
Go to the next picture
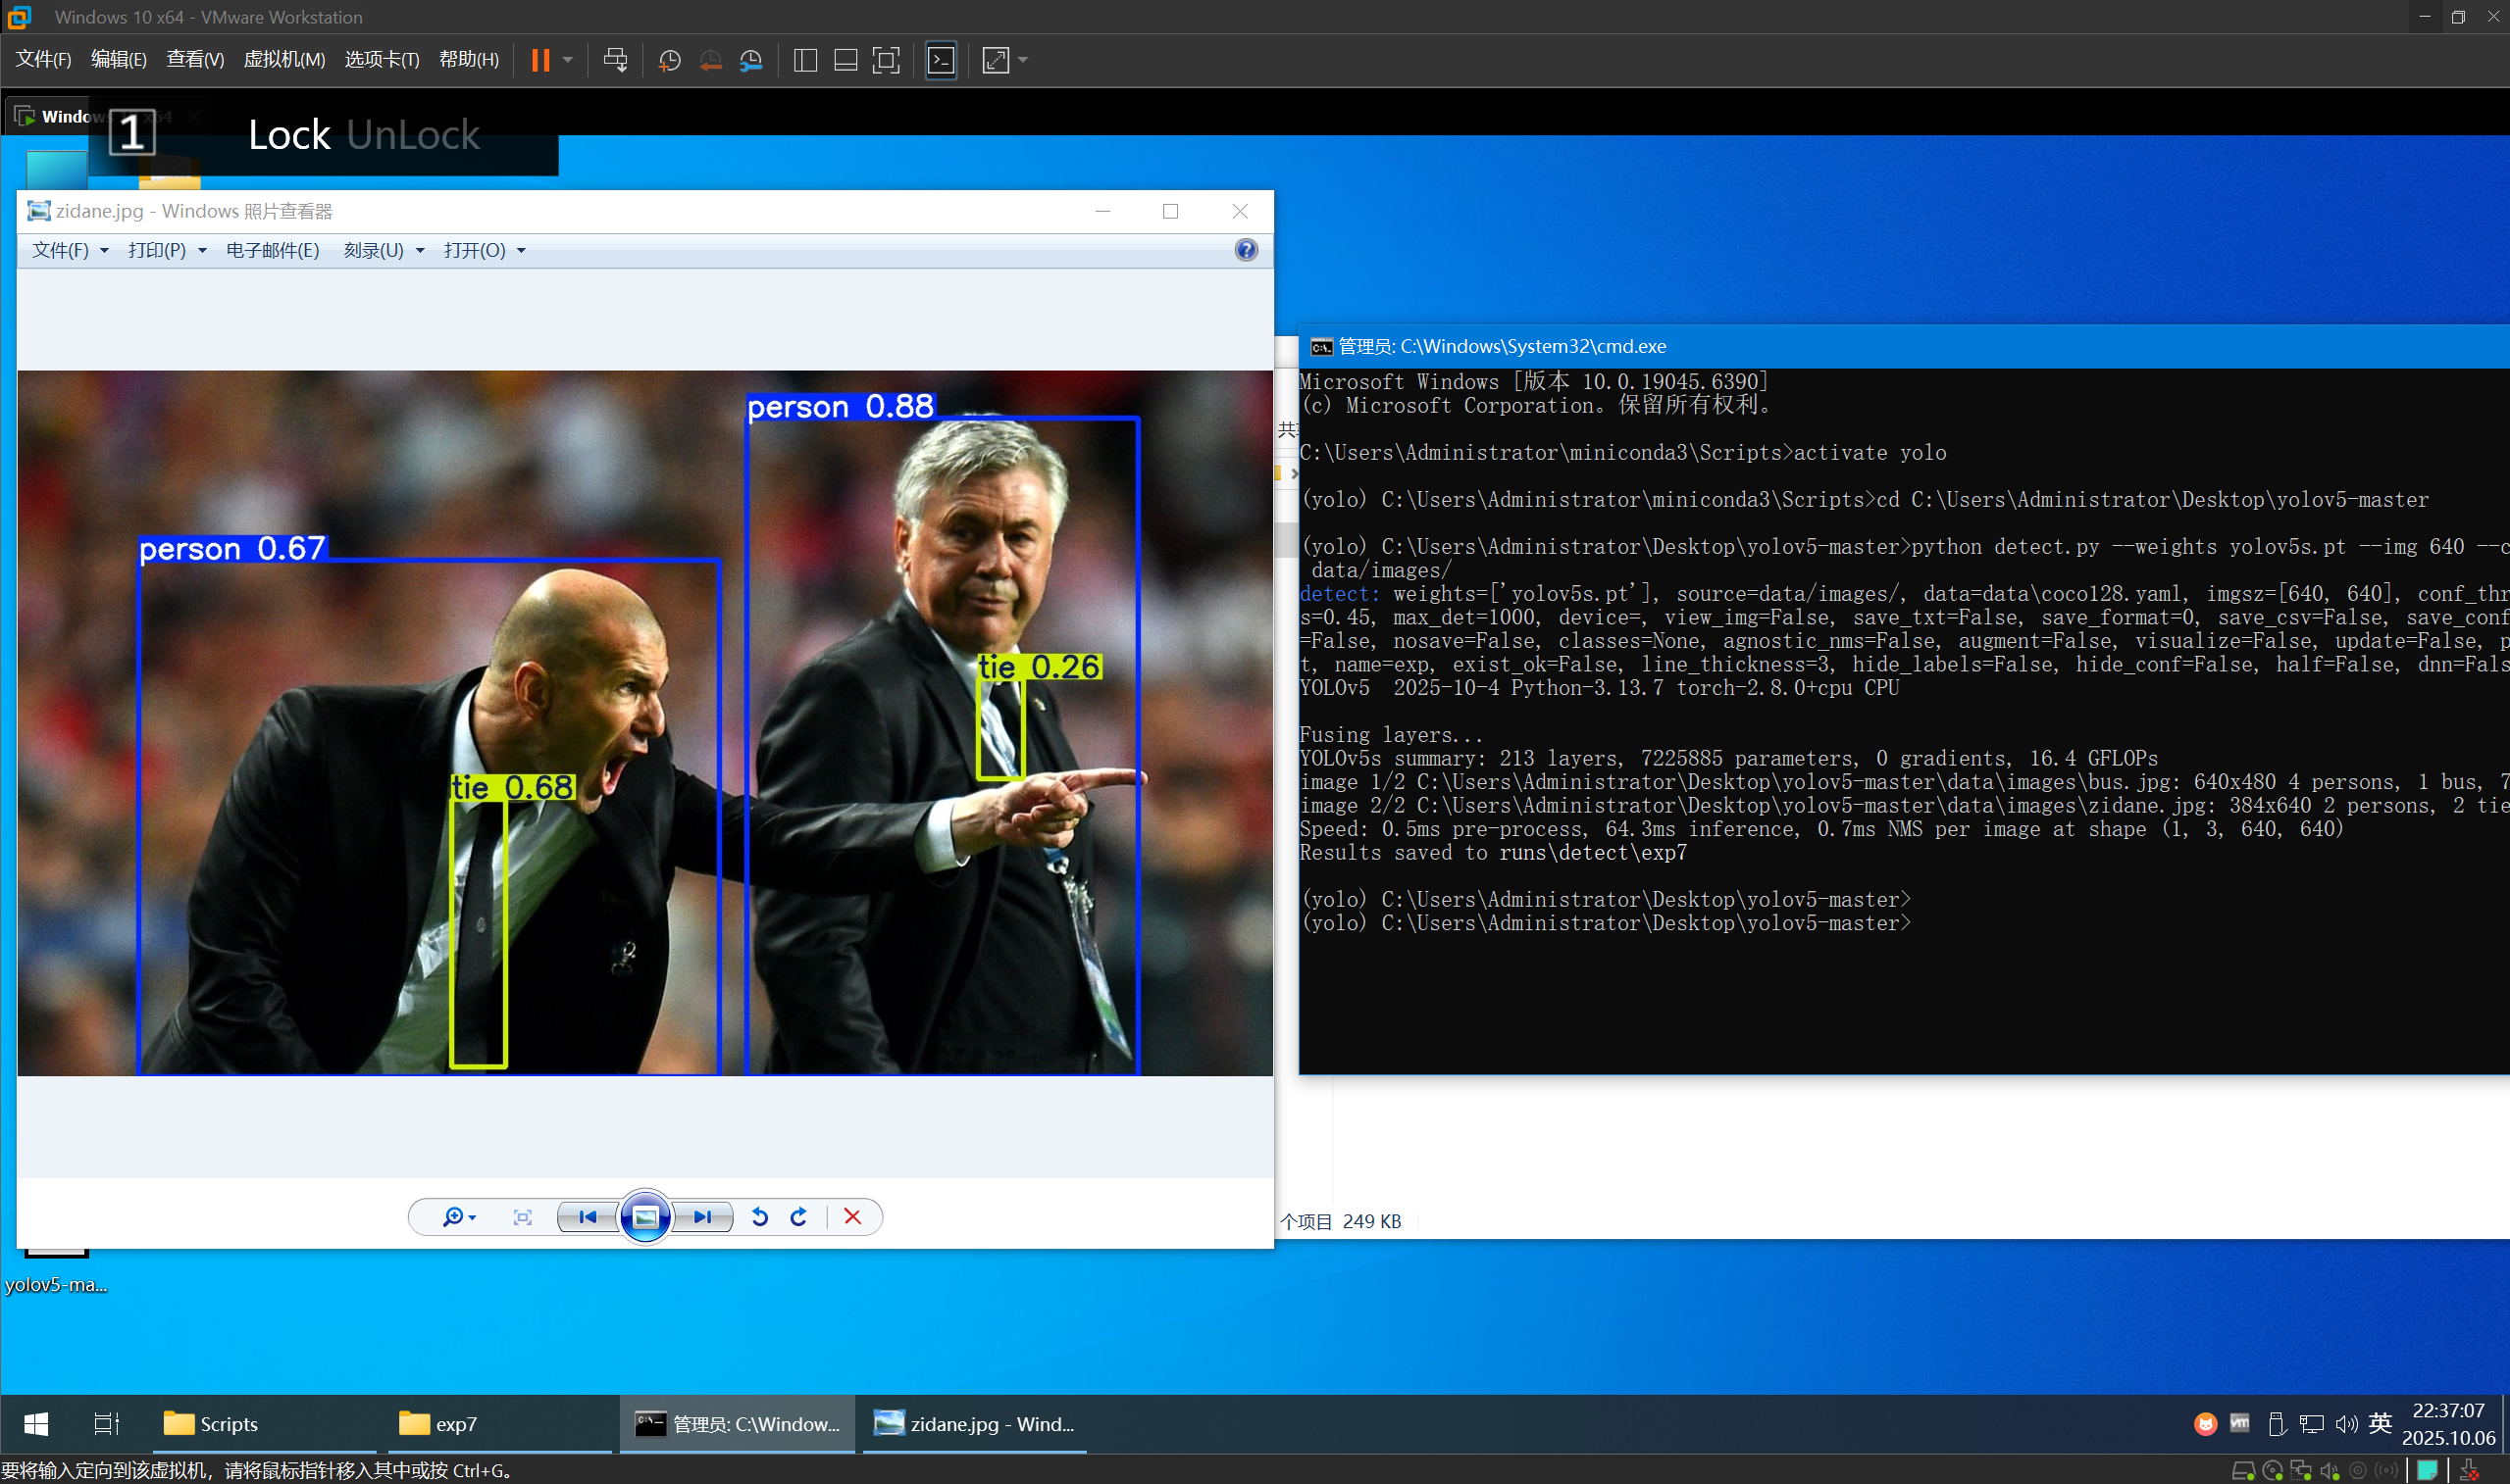(x=702, y=1216)
